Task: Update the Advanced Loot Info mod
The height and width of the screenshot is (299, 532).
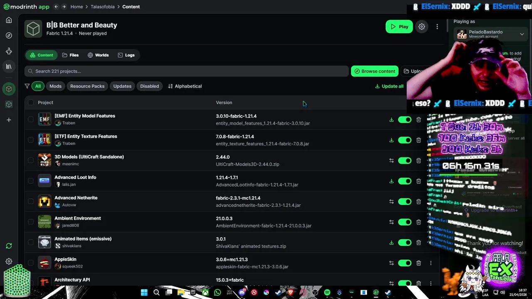Action: point(391,181)
